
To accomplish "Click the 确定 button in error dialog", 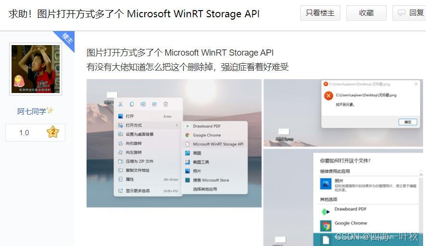I will (x=408, y=122).
